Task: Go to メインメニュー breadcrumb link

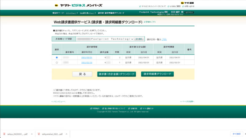Action: pyautogui.click(x=71, y=13)
